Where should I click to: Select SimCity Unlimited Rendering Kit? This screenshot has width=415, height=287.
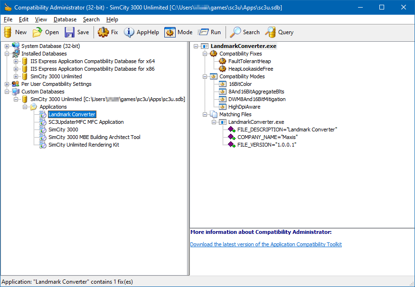pos(84,145)
